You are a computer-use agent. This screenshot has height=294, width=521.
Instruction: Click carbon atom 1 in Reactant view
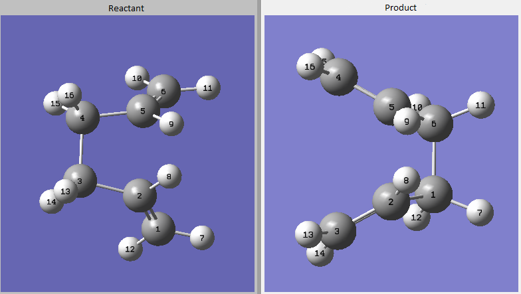pos(158,228)
